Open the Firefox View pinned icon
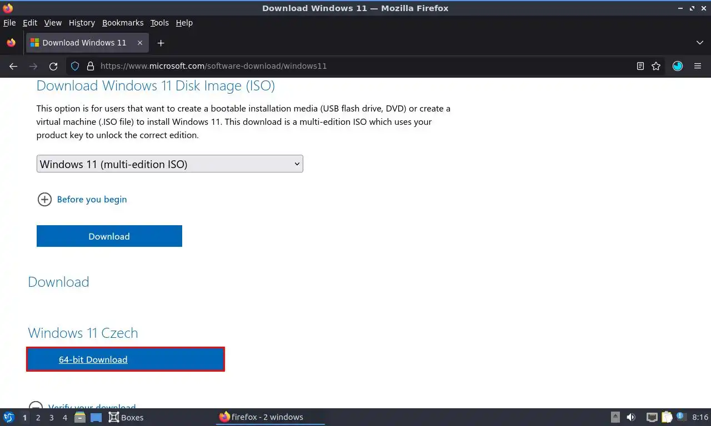Viewport: 711px width, 426px height. coord(11,43)
